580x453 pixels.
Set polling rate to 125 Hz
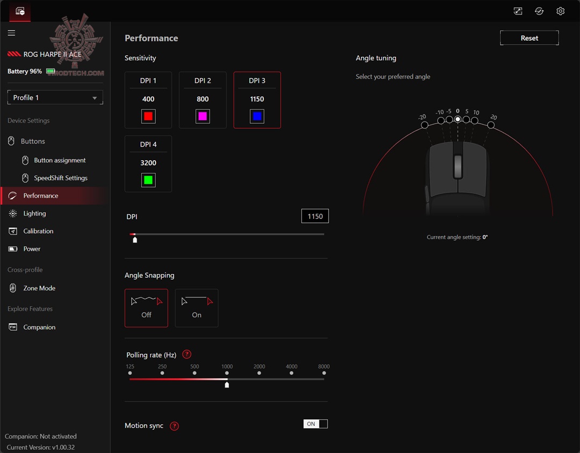130,373
